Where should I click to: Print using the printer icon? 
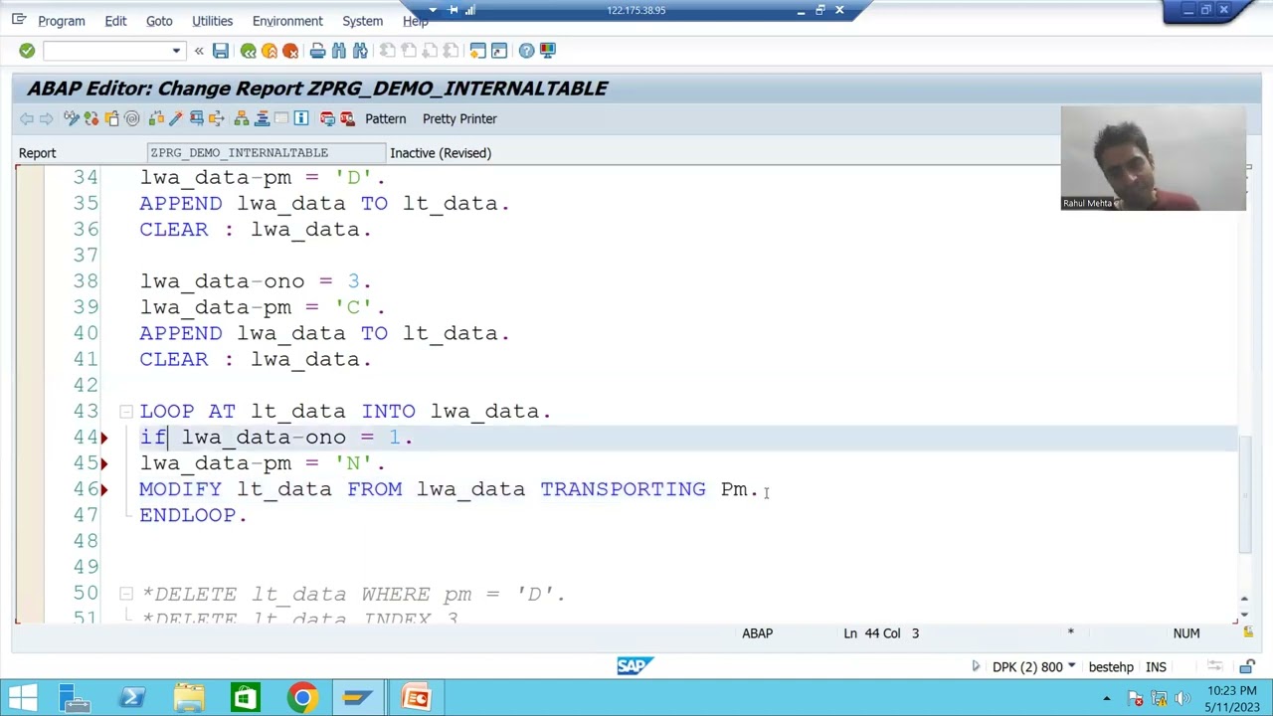coord(317,51)
